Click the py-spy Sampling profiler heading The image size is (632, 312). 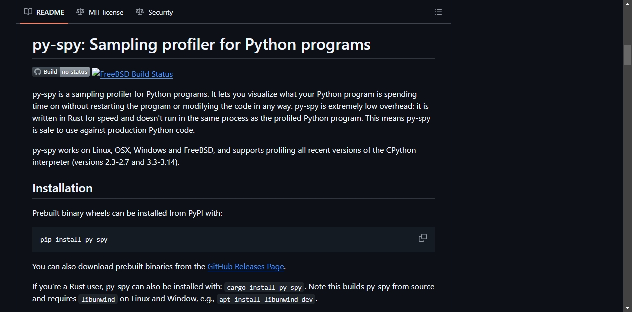click(201, 45)
